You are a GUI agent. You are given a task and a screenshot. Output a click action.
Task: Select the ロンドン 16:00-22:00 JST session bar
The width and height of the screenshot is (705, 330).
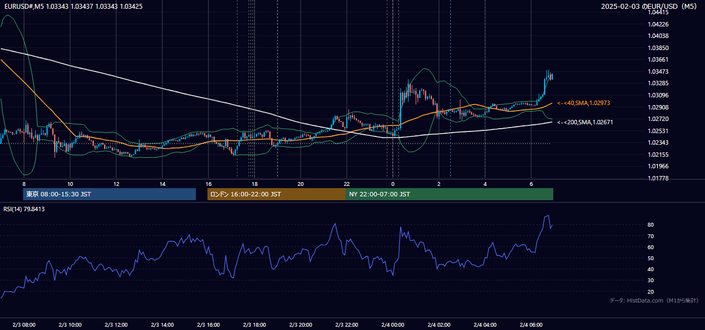[276, 194]
